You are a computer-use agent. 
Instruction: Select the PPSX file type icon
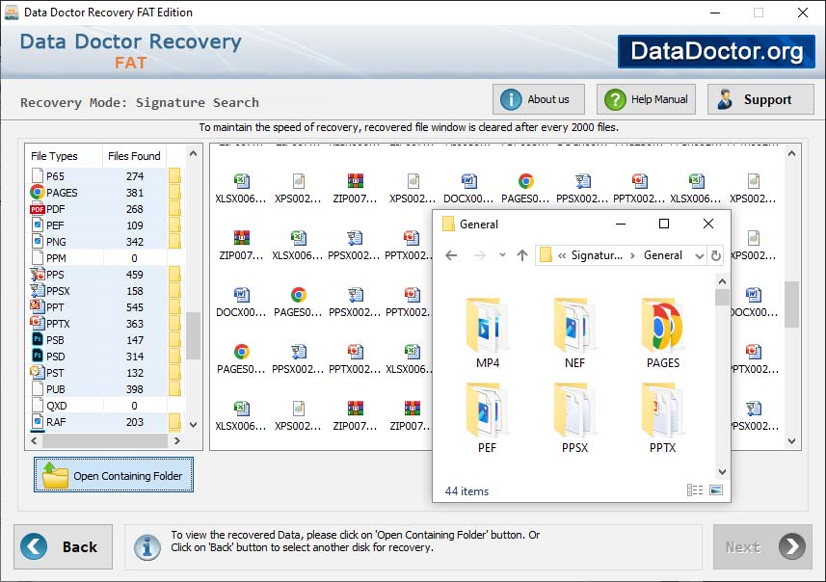37,291
